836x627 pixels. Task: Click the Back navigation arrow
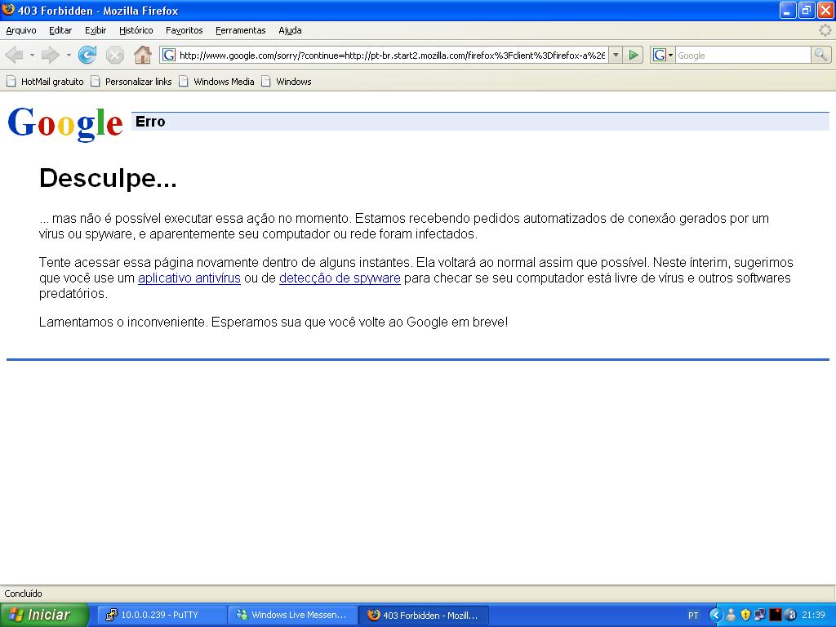click(14, 55)
